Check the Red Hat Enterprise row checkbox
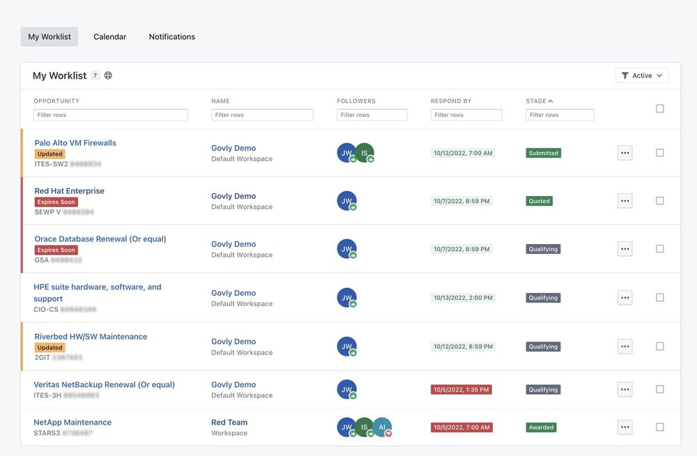 [659, 201]
